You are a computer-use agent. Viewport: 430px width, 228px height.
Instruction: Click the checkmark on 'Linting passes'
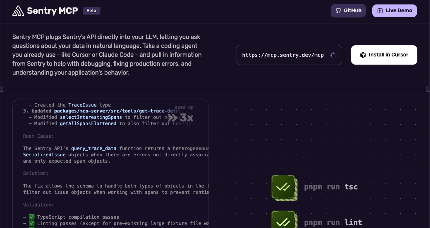(32, 223)
